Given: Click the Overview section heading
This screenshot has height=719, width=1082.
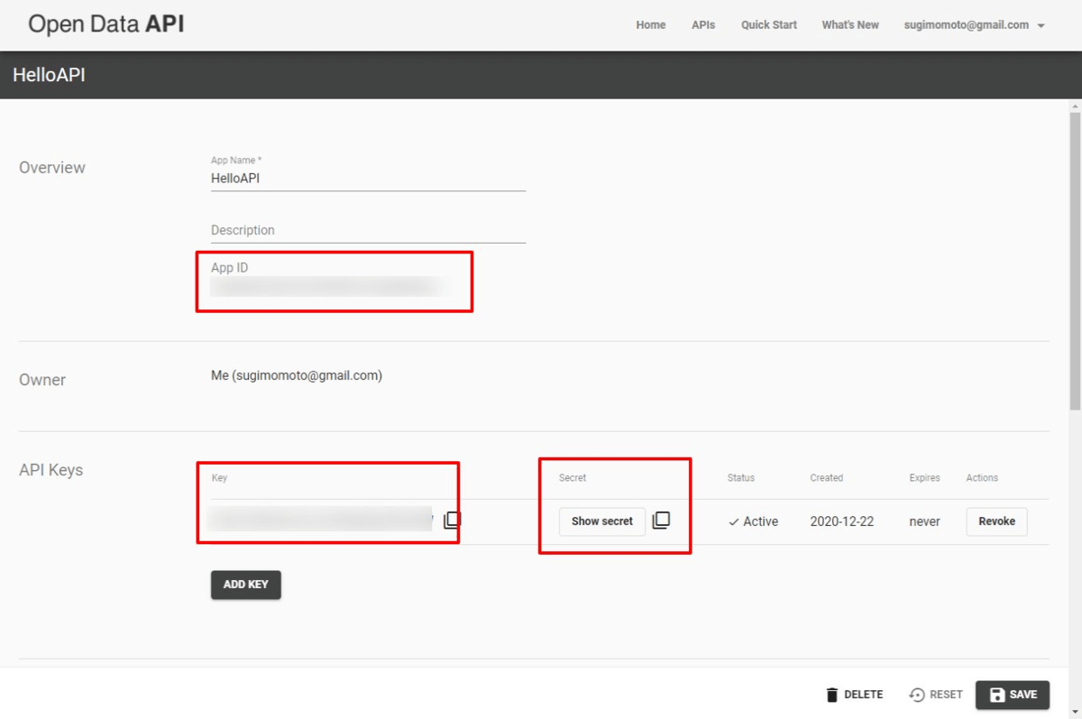Looking at the screenshot, I should pyautogui.click(x=52, y=168).
